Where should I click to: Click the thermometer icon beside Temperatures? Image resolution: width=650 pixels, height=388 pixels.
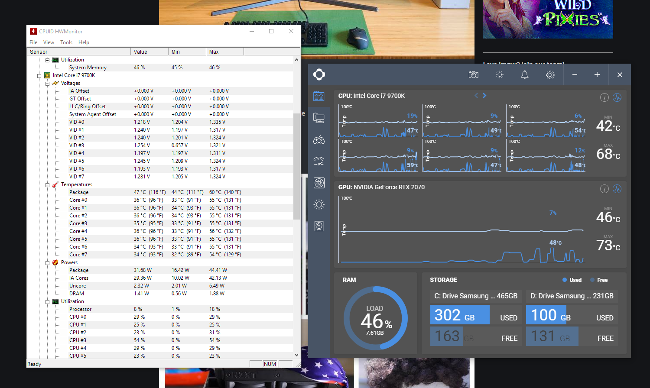coord(55,184)
